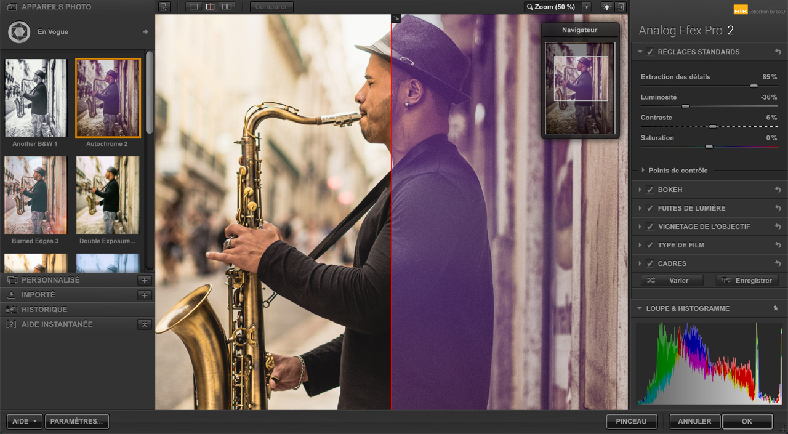
Task: Switch to single image preview mode
Action: click(x=194, y=7)
